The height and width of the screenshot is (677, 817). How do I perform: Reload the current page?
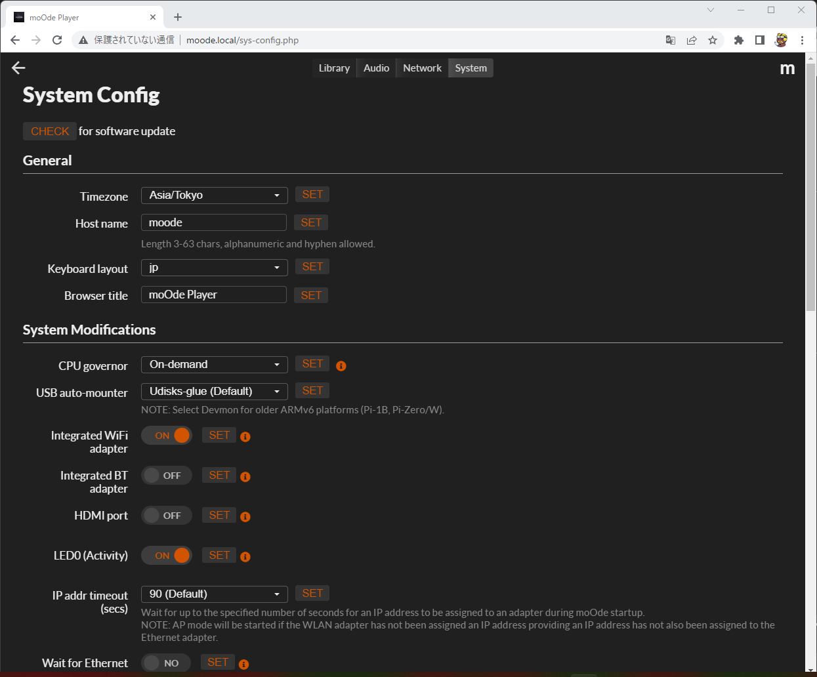(x=57, y=40)
